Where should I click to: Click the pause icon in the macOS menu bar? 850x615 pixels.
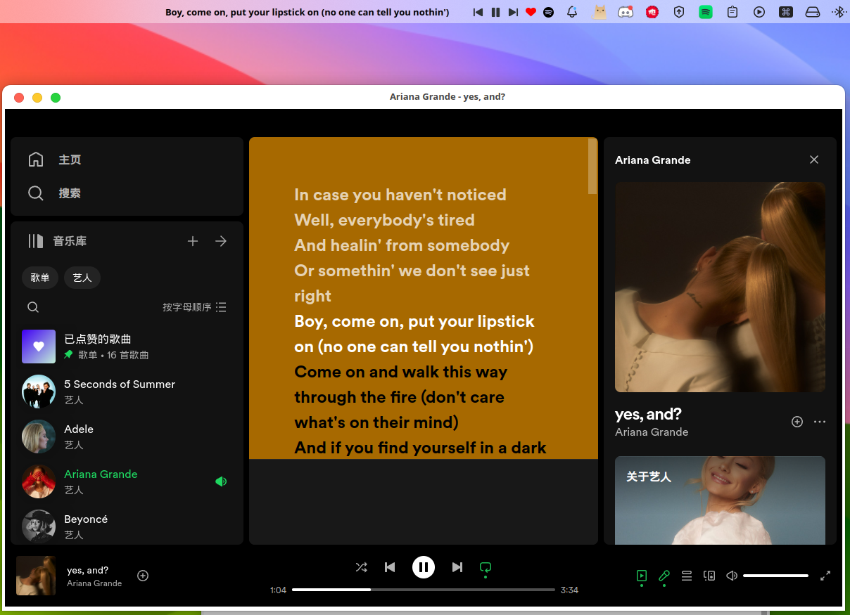click(x=496, y=12)
